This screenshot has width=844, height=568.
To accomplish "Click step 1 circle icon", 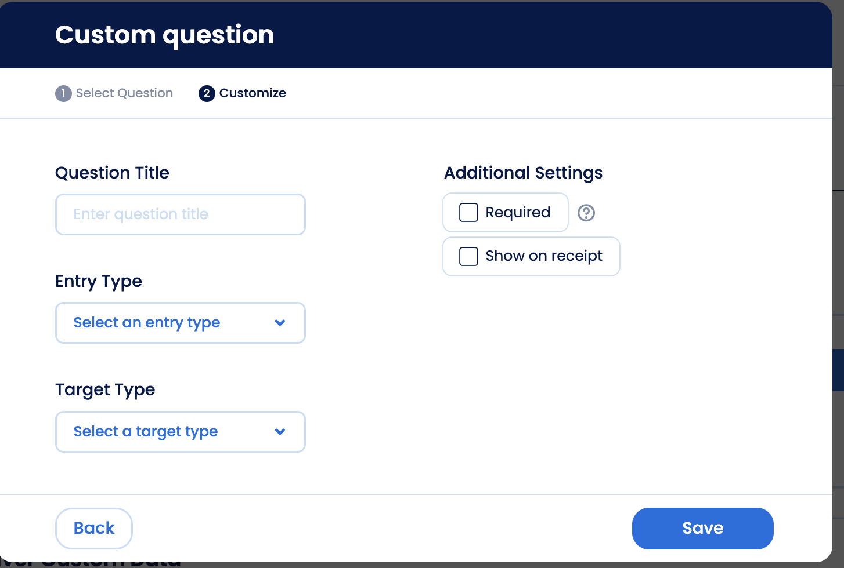I will (63, 93).
